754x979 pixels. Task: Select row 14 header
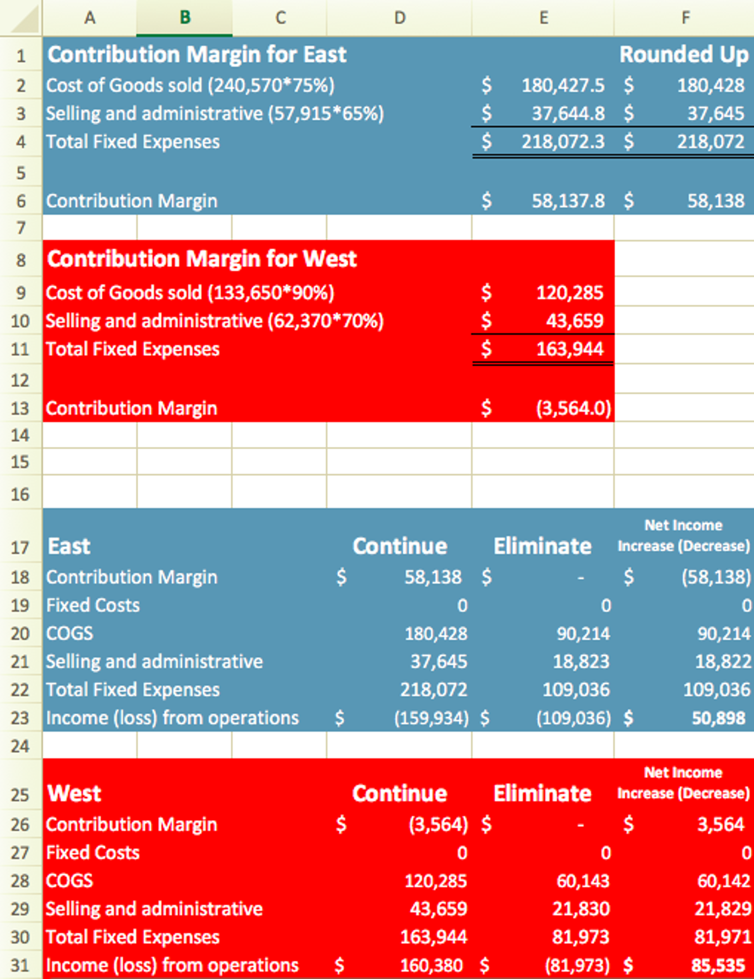(21, 435)
